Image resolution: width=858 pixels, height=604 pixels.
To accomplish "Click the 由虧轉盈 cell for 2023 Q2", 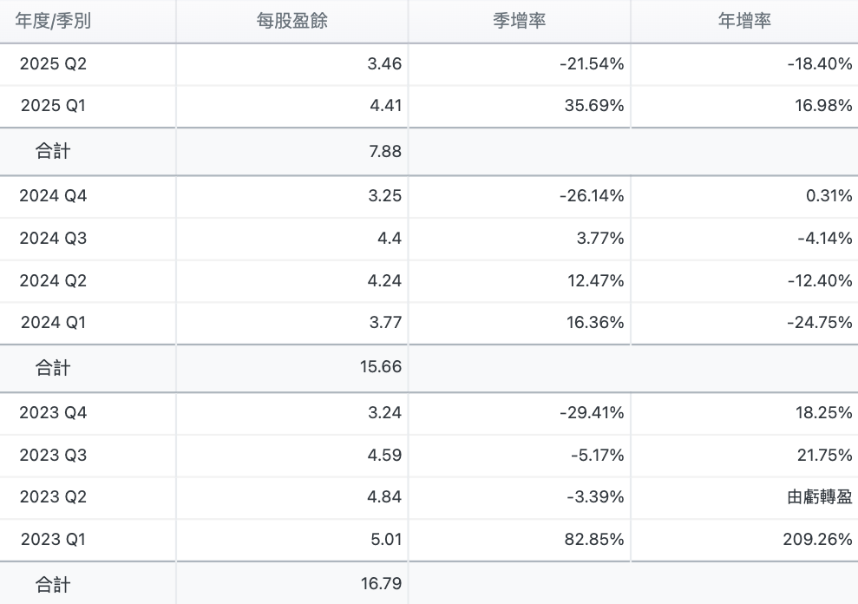I will [x=820, y=497].
